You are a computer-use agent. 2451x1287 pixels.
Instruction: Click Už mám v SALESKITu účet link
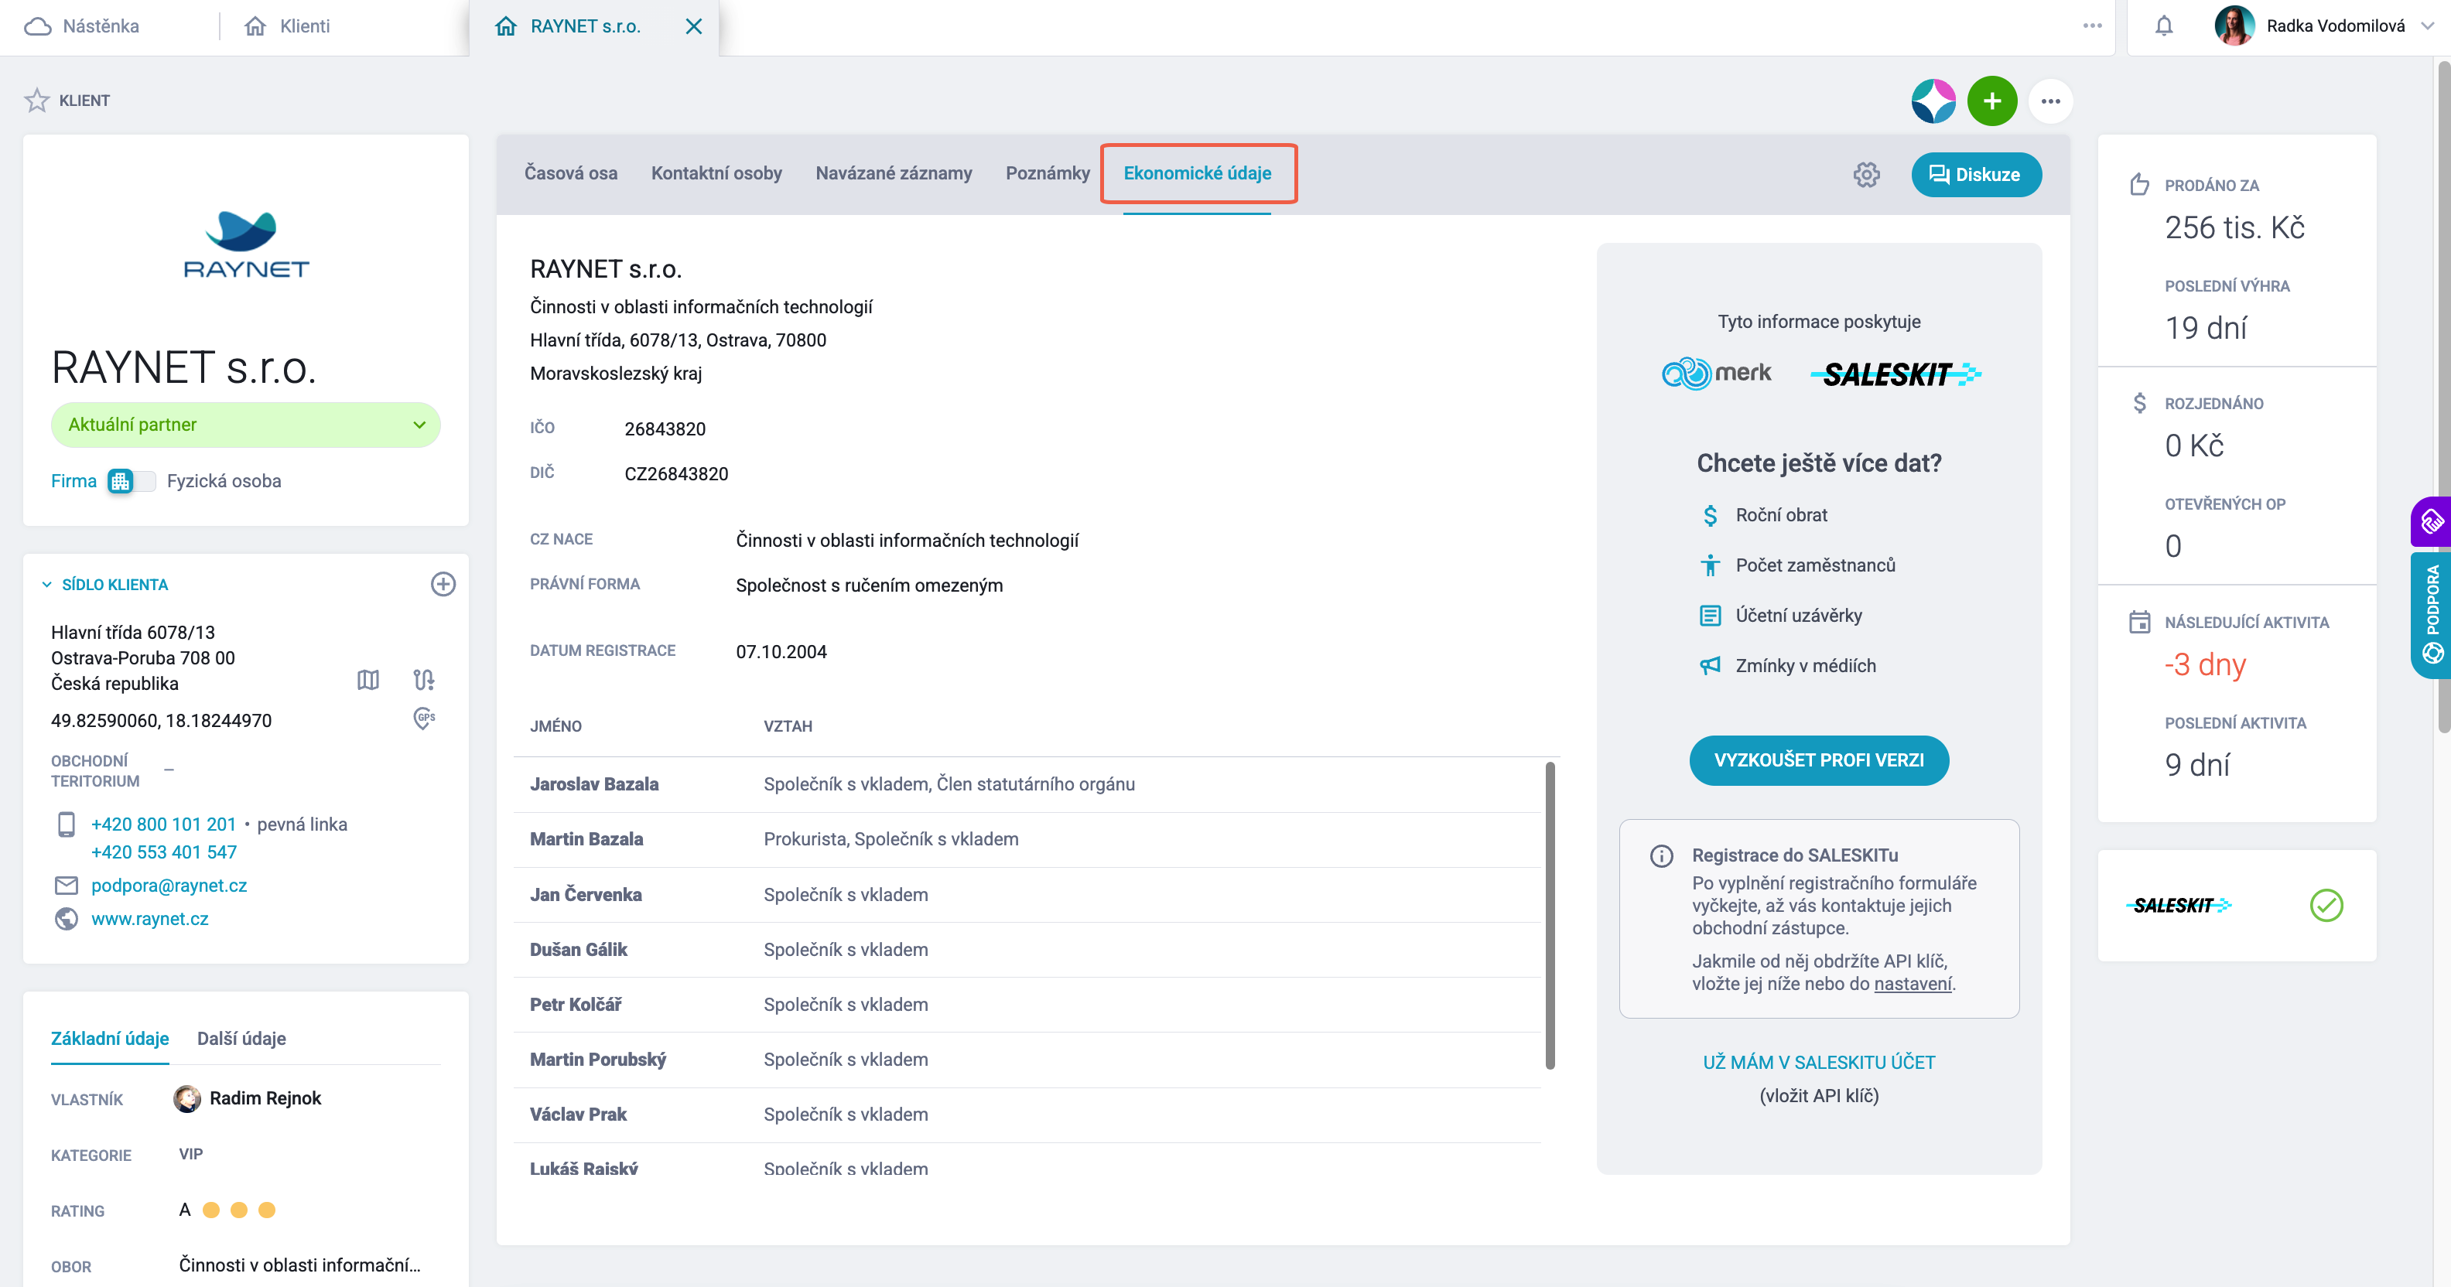(x=1819, y=1063)
